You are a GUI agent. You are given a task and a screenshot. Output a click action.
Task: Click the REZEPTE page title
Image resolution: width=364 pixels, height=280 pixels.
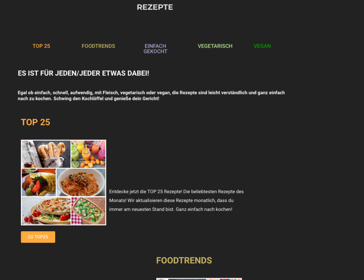(x=155, y=7)
